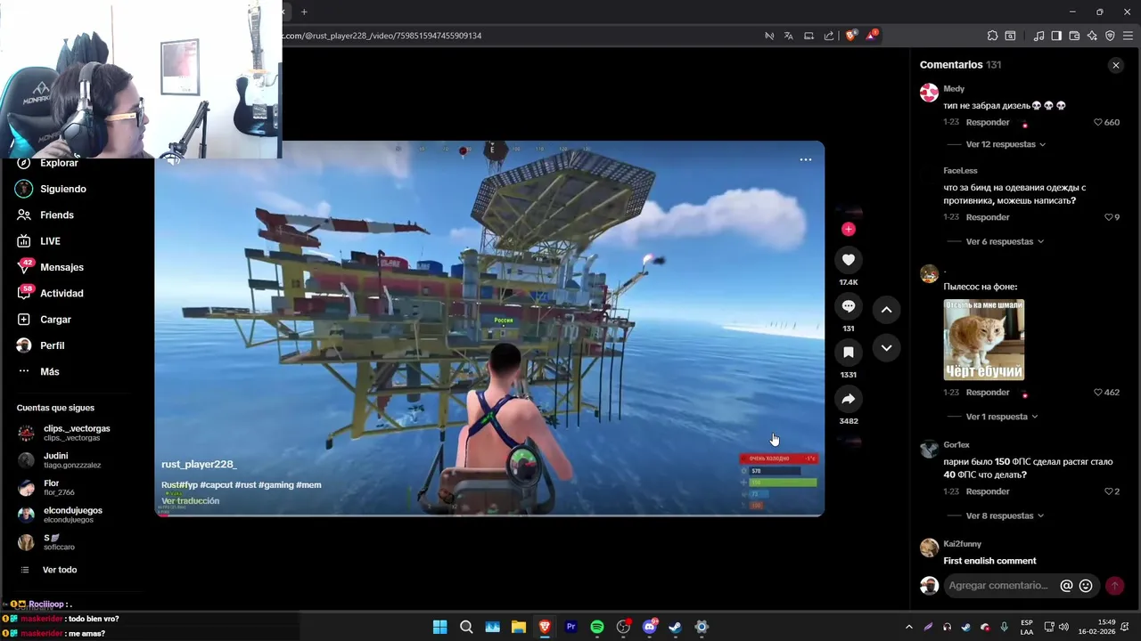Expand Ver 12 respuestas
This screenshot has height=641, width=1141.
pos(1006,144)
